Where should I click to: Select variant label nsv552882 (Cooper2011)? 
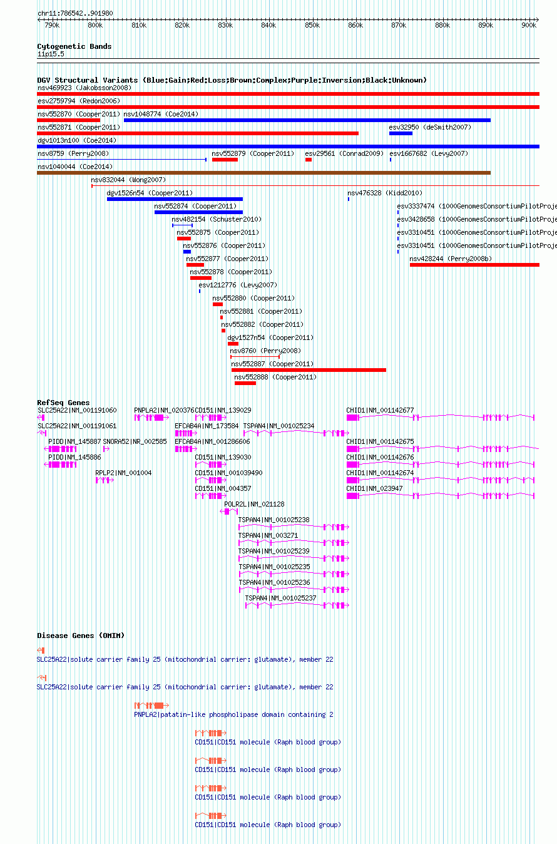click(x=262, y=324)
